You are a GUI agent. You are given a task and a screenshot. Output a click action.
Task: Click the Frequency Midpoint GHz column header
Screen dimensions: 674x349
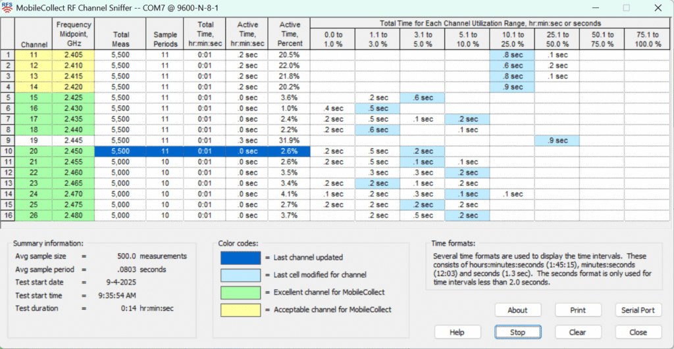click(x=74, y=34)
